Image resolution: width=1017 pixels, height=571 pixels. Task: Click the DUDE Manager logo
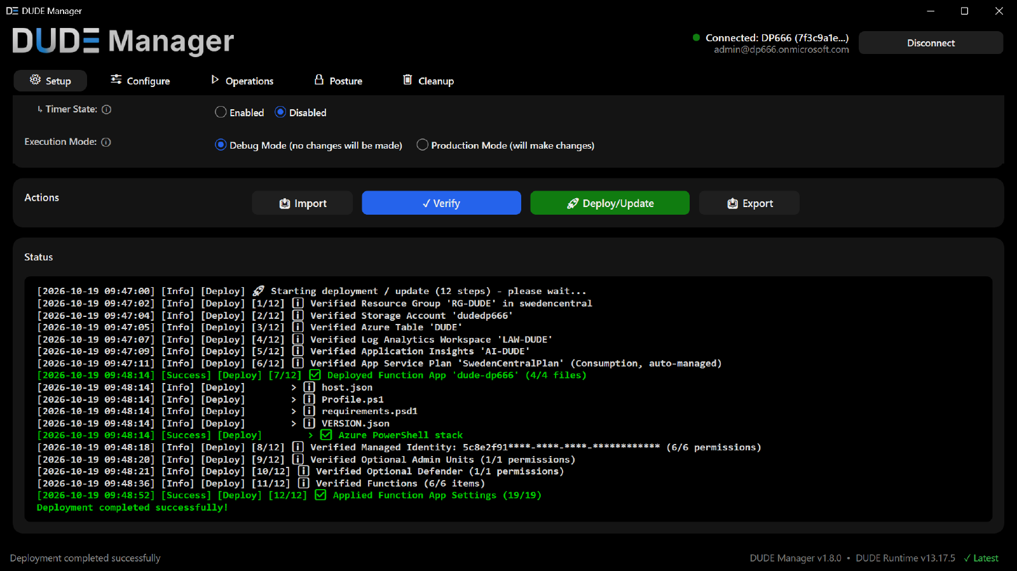point(123,41)
